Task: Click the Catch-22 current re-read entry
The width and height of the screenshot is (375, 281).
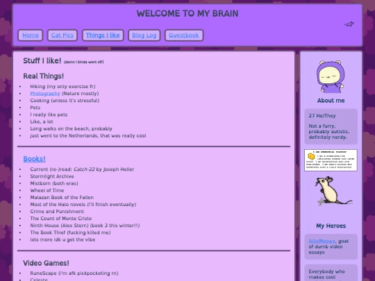Action: click(x=82, y=169)
